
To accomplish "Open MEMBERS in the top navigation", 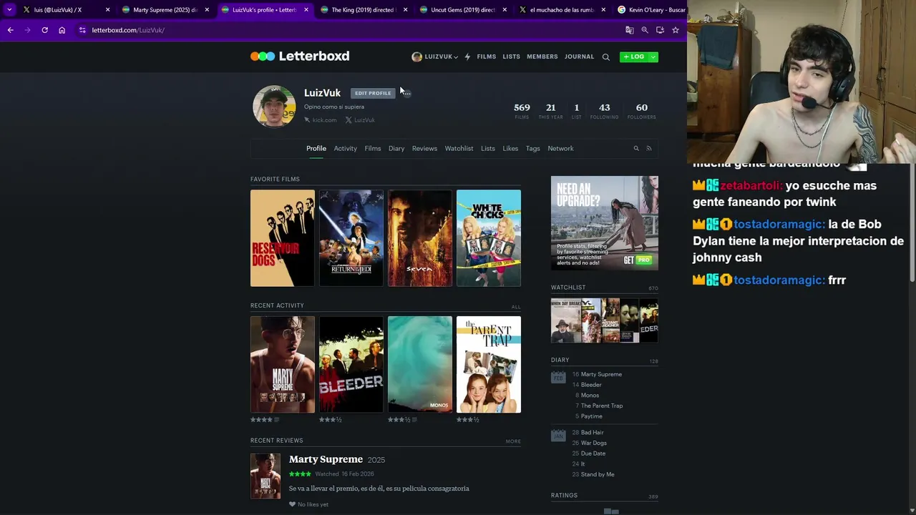I will tap(542, 57).
